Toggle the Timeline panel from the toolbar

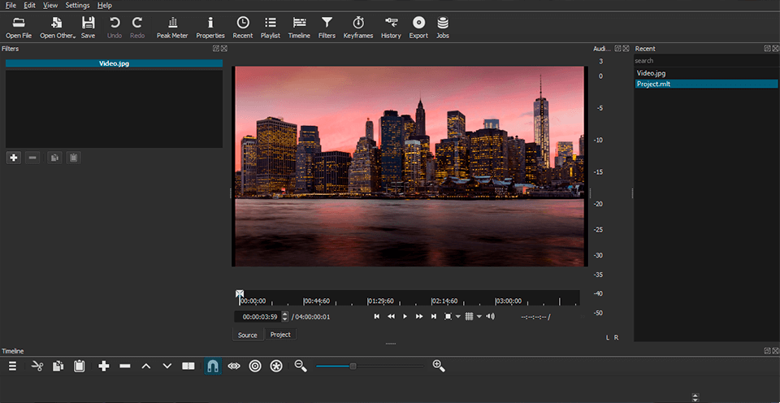pyautogui.click(x=299, y=28)
